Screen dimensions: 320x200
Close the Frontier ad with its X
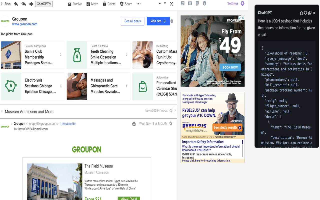click(243, 18)
